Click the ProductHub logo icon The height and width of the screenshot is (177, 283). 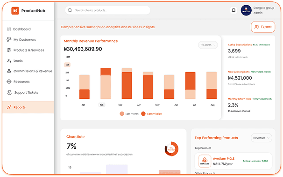(15, 11)
